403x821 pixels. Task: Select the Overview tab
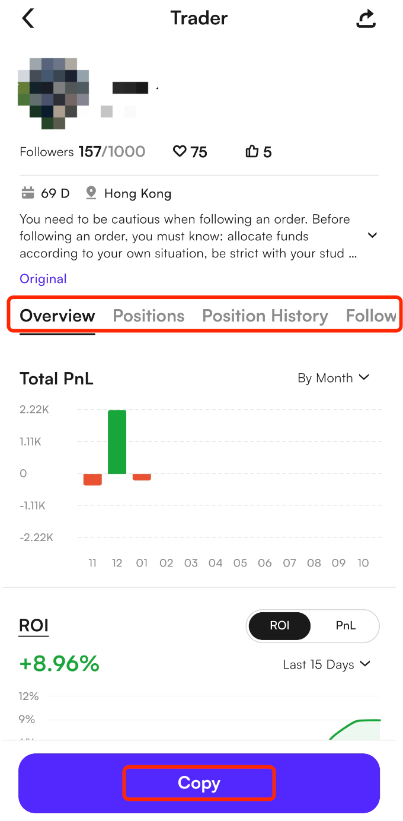coord(57,316)
